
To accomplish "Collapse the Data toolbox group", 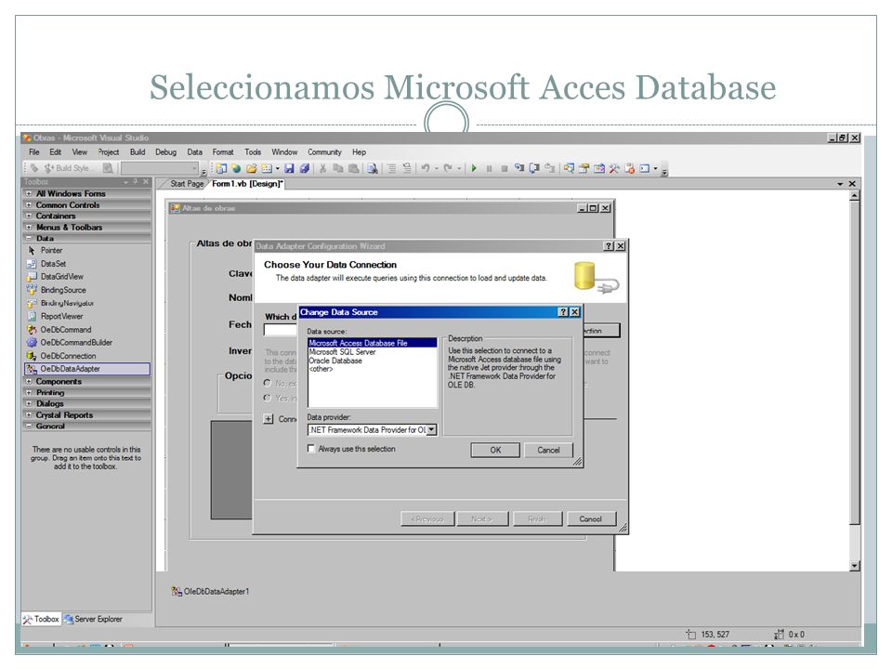I will coord(29,239).
